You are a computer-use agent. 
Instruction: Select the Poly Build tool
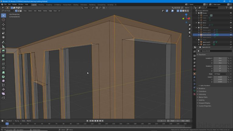click(x=3, y=72)
